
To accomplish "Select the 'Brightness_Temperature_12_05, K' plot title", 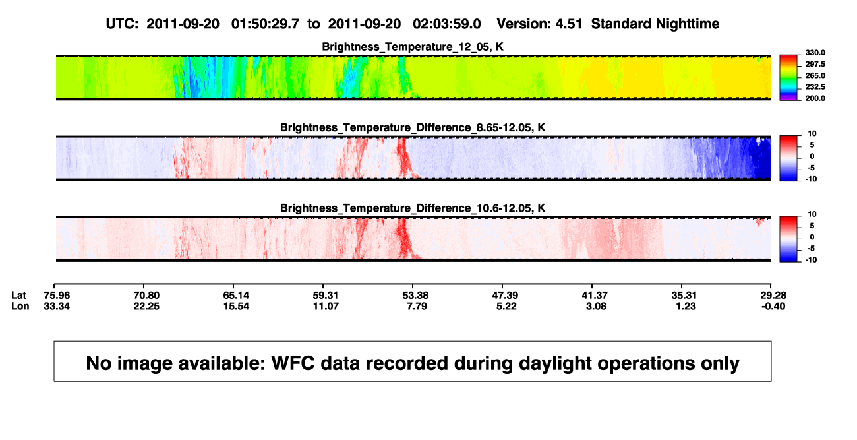I will coord(413,47).
